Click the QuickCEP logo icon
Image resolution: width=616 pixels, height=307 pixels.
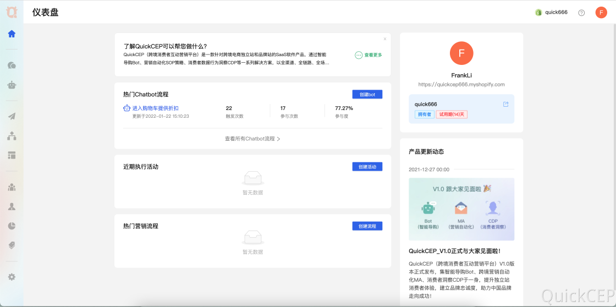[x=12, y=12]
